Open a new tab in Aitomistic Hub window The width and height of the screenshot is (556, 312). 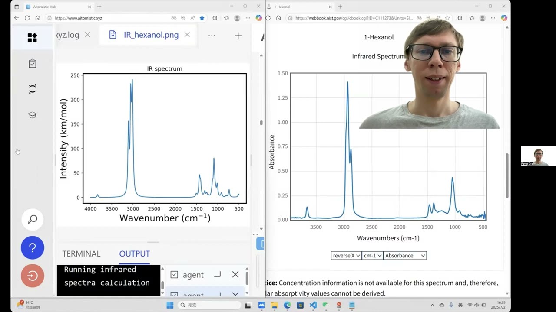tap(99, 6)
